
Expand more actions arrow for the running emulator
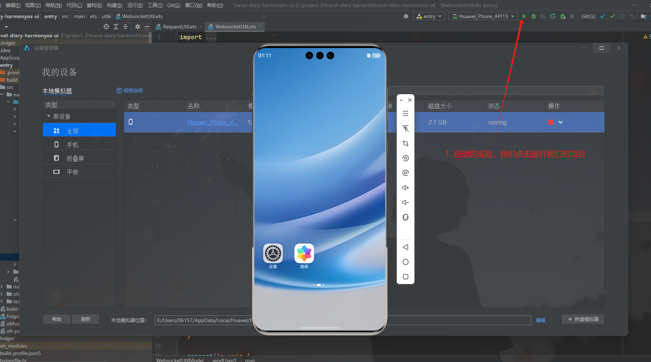point(561,122)
